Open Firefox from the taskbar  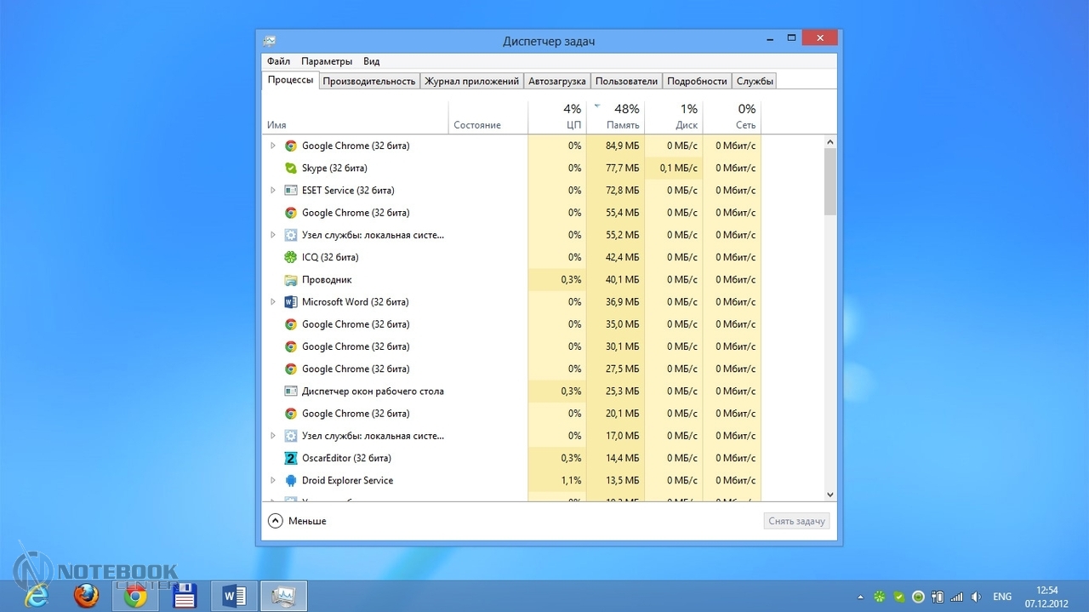tap(86, 596)
